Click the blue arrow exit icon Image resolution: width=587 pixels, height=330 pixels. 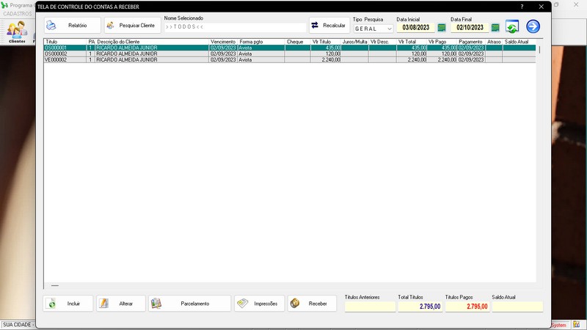click(x=533, y=26)
